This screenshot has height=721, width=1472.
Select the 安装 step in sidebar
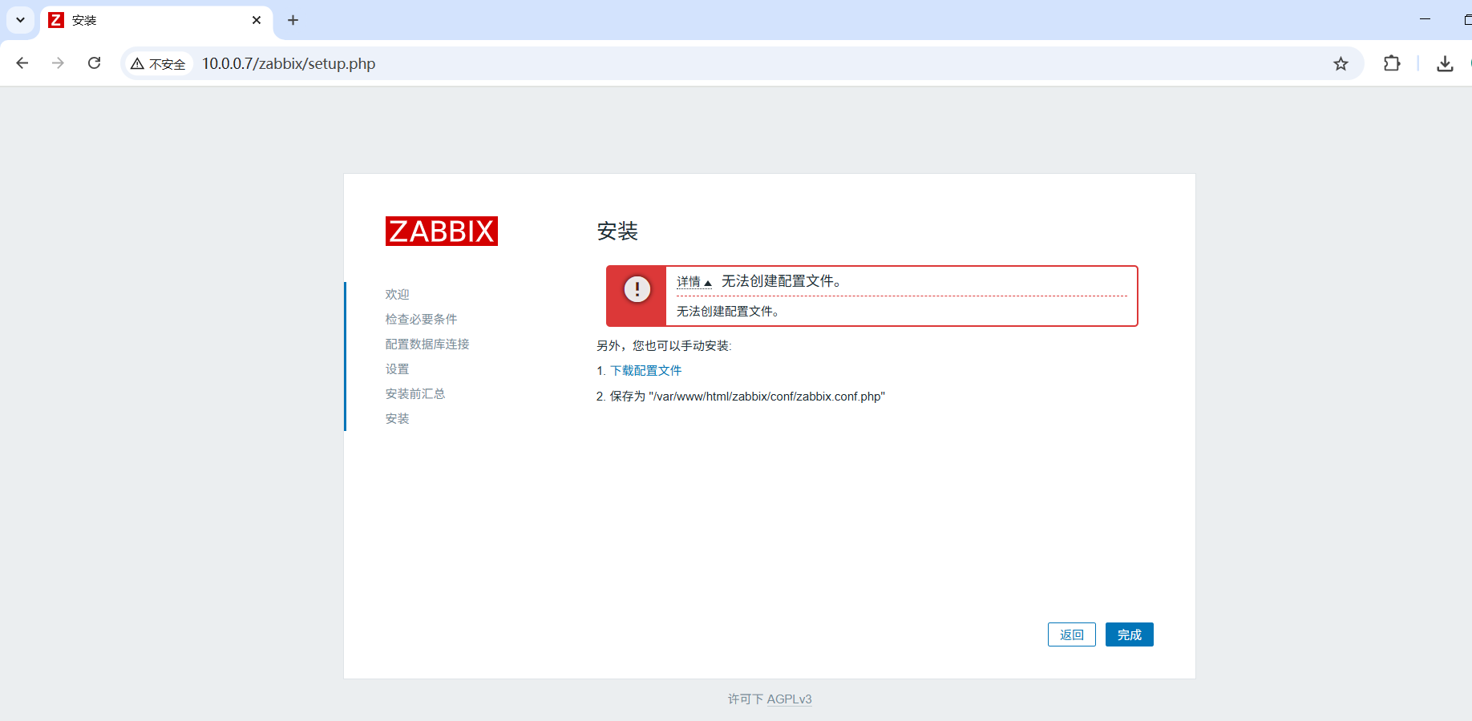(x=398, y=419)
